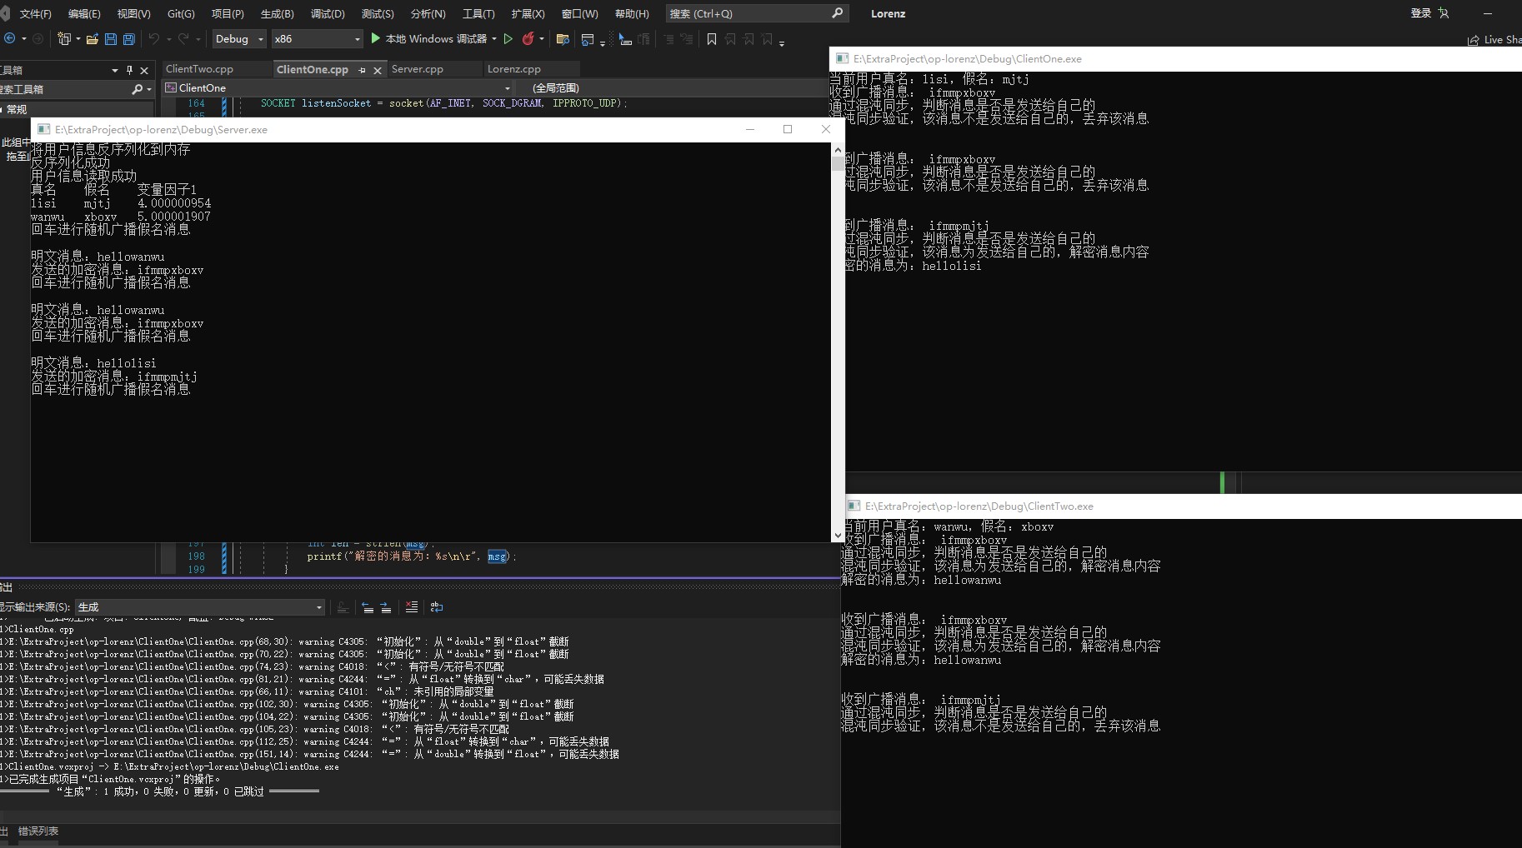Screen dimensions: 1522x848
Task: Click the bookmark icon in the toolbar
Action: (711, 39)
